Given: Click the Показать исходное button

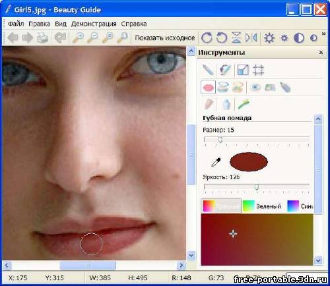Looking at the screenshot, I should pos(165,38).
